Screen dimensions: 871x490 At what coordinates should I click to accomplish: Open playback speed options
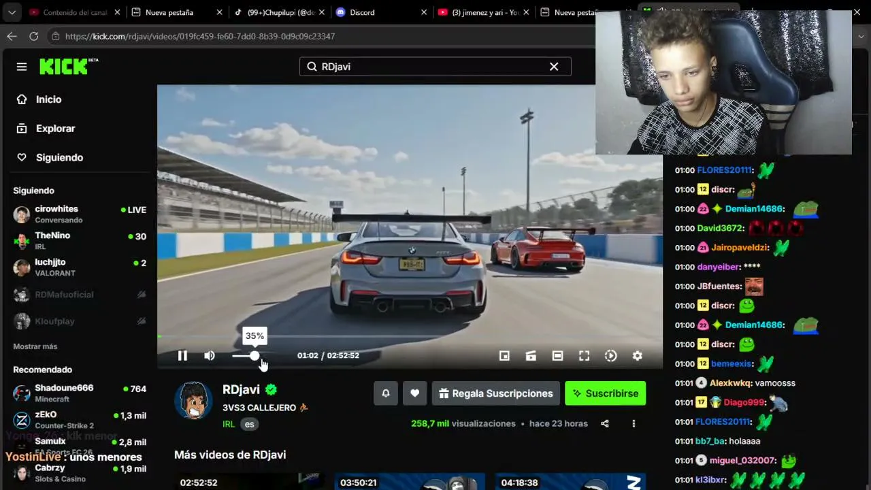point(610,355)
